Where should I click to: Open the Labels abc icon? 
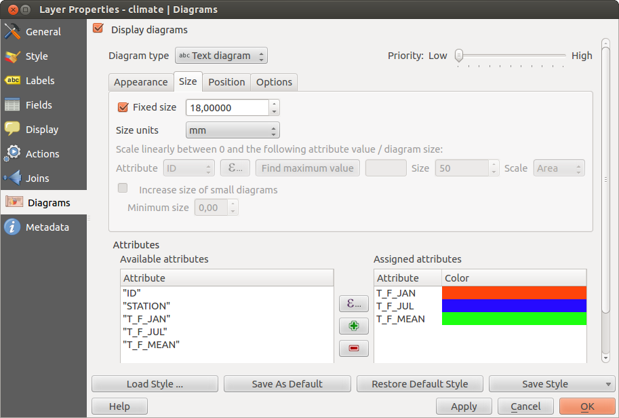12,81
